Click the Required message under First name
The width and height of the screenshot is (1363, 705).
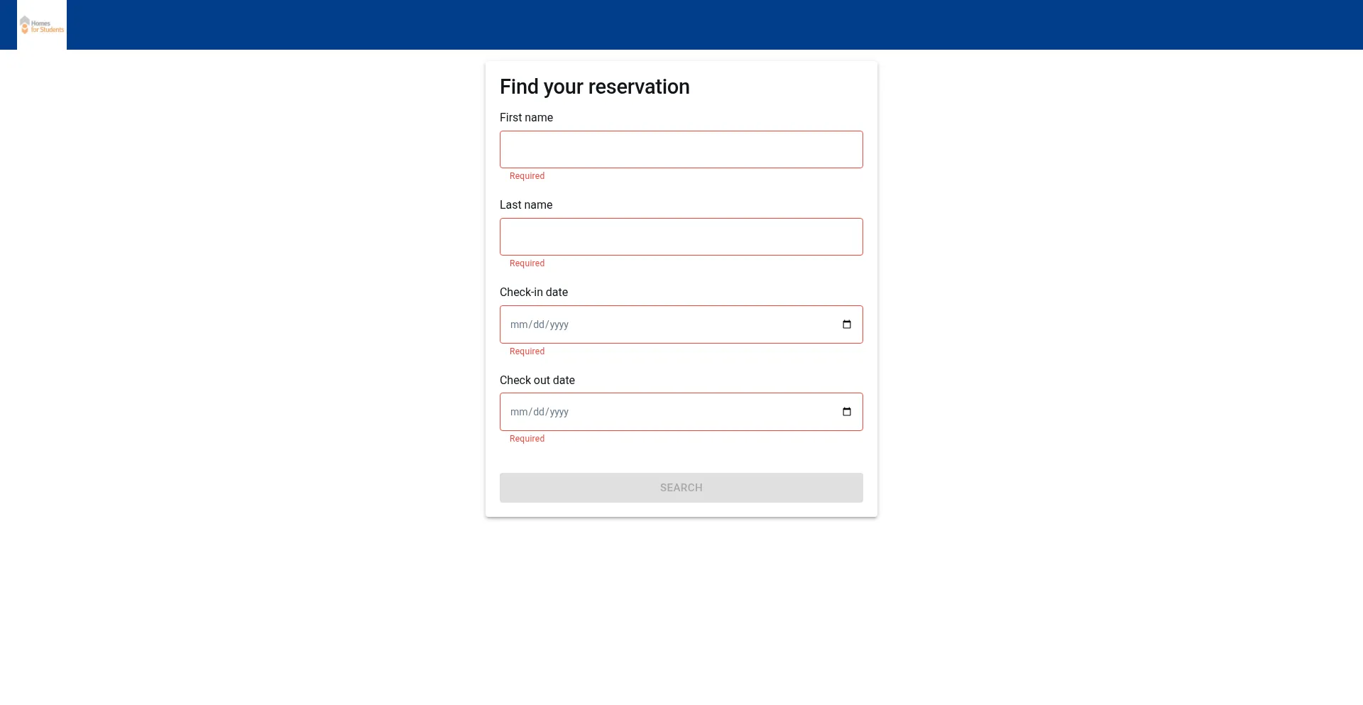(x=527, y=176)
